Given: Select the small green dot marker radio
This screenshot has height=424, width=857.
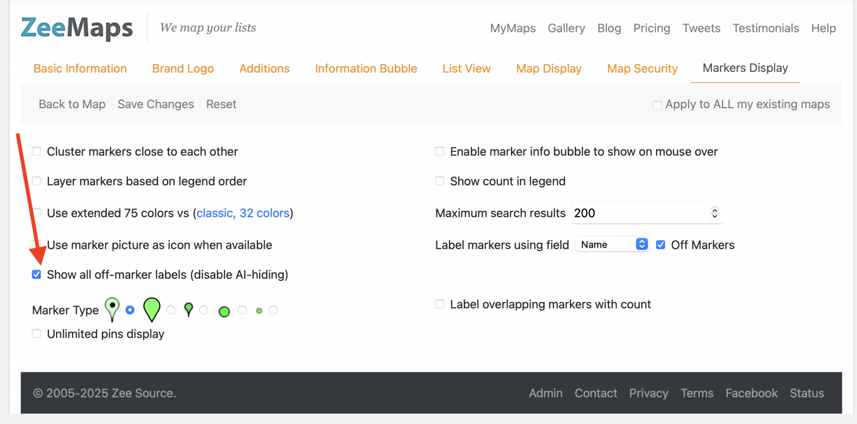Looking at the screenshot, I should click(x=273, y=310).
